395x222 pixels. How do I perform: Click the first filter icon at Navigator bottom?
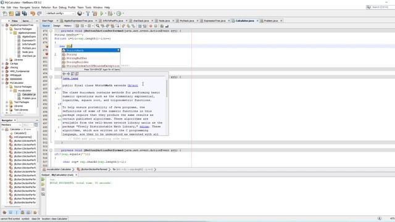pos(4,212)
